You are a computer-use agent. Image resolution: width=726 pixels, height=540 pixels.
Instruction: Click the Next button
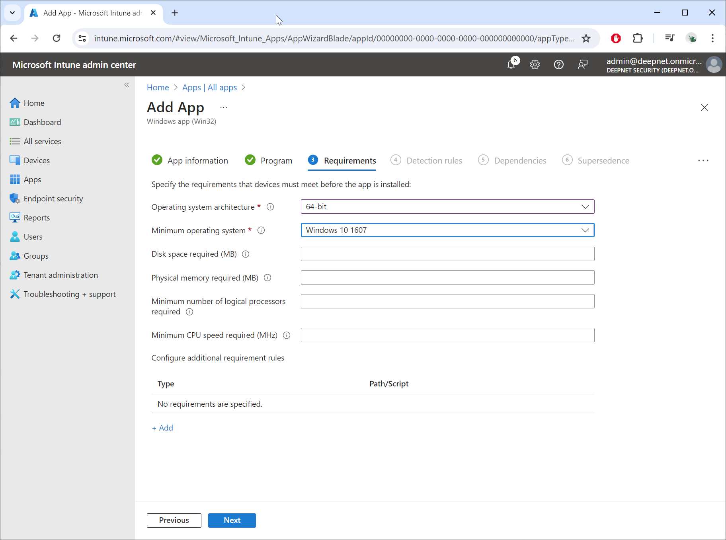click(x=232, y=520)
